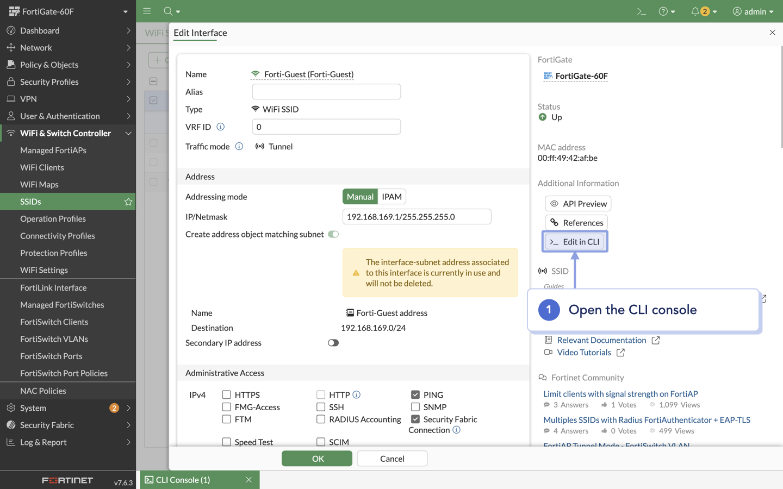Open the CLI console icon in top bar

tap(641, 11)
